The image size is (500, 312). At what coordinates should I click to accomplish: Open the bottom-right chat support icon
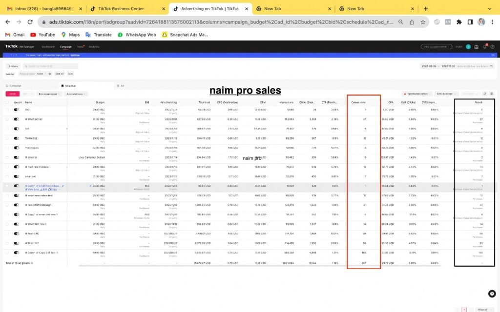(492, 293)
